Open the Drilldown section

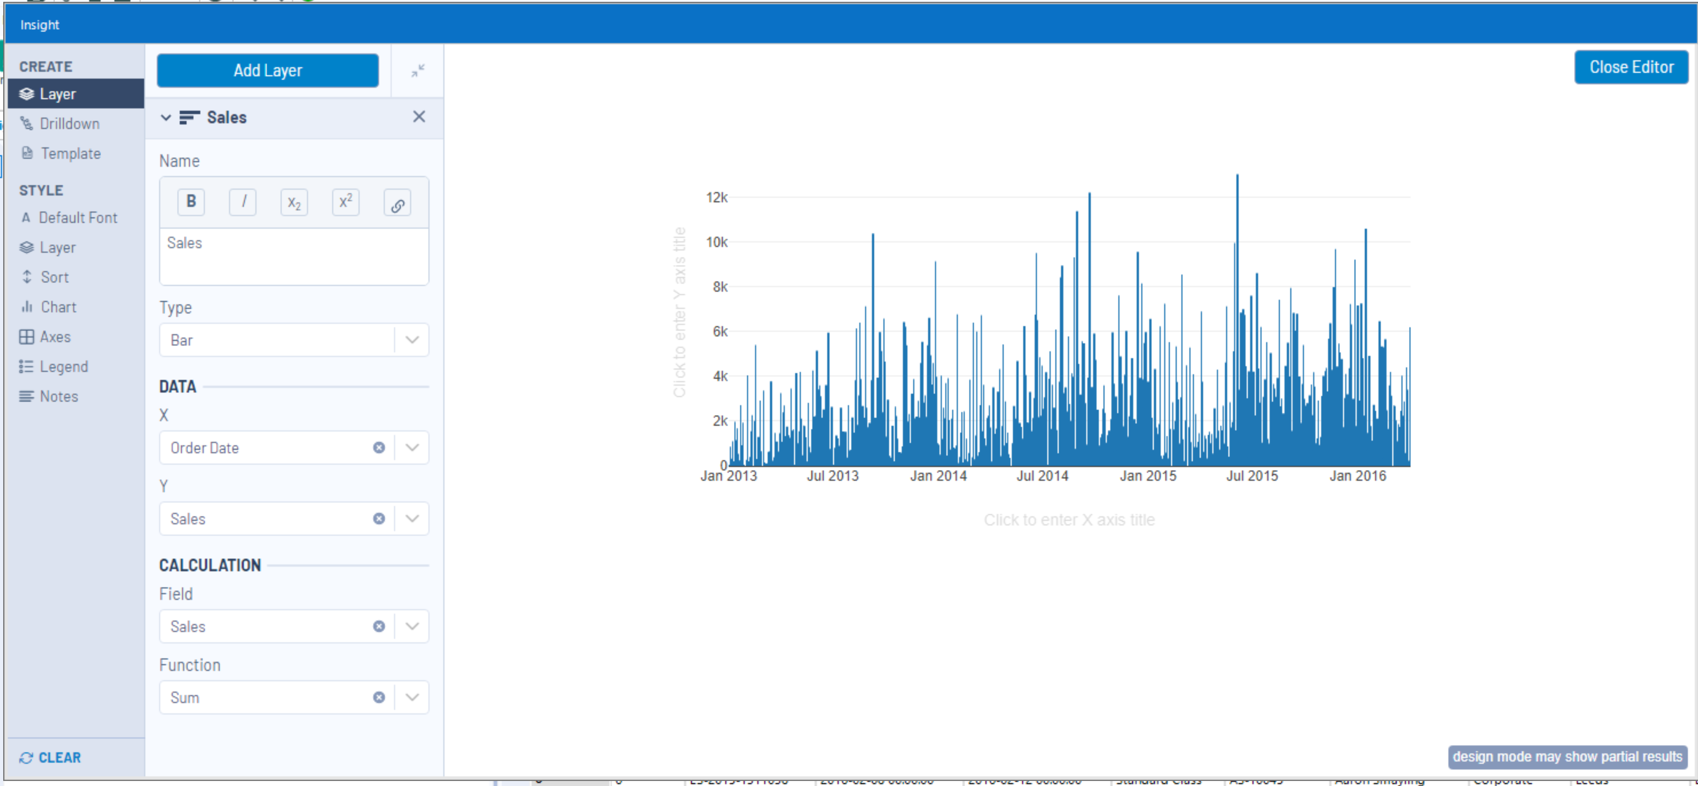coord(68,123)
